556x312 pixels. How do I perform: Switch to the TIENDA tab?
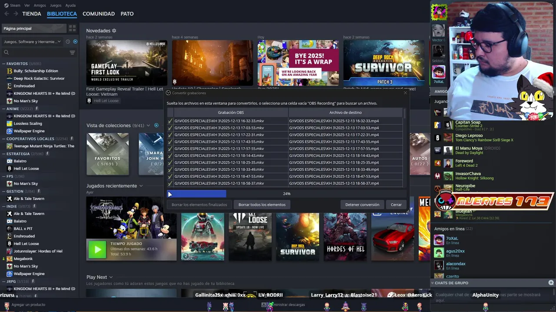tap(32, 14)
